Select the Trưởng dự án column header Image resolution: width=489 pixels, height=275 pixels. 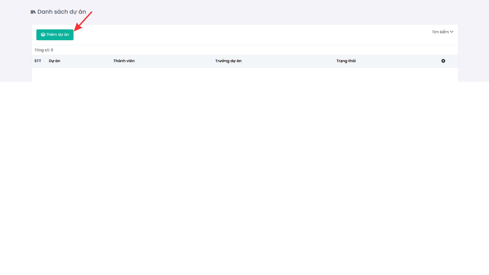pos(228,61)
